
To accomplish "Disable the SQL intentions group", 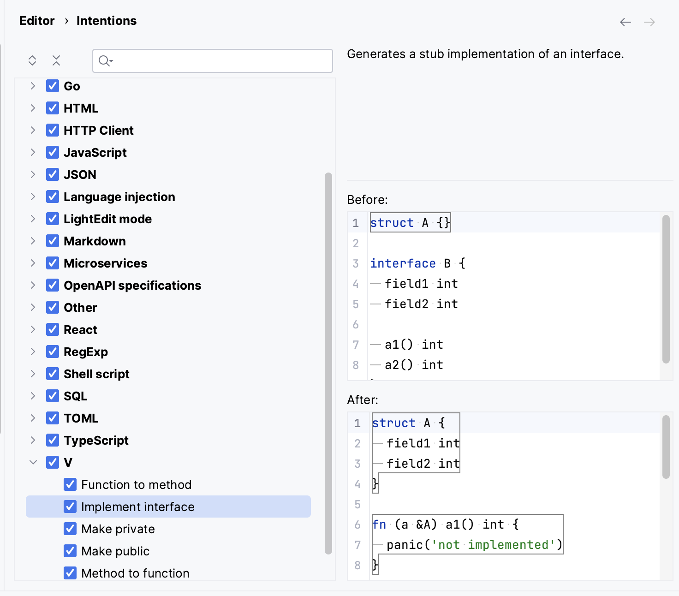I will click(52, 396).
